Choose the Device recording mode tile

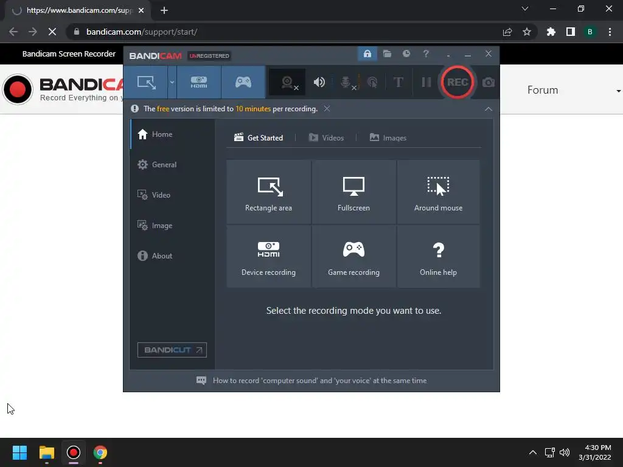[x=268, y=256]
